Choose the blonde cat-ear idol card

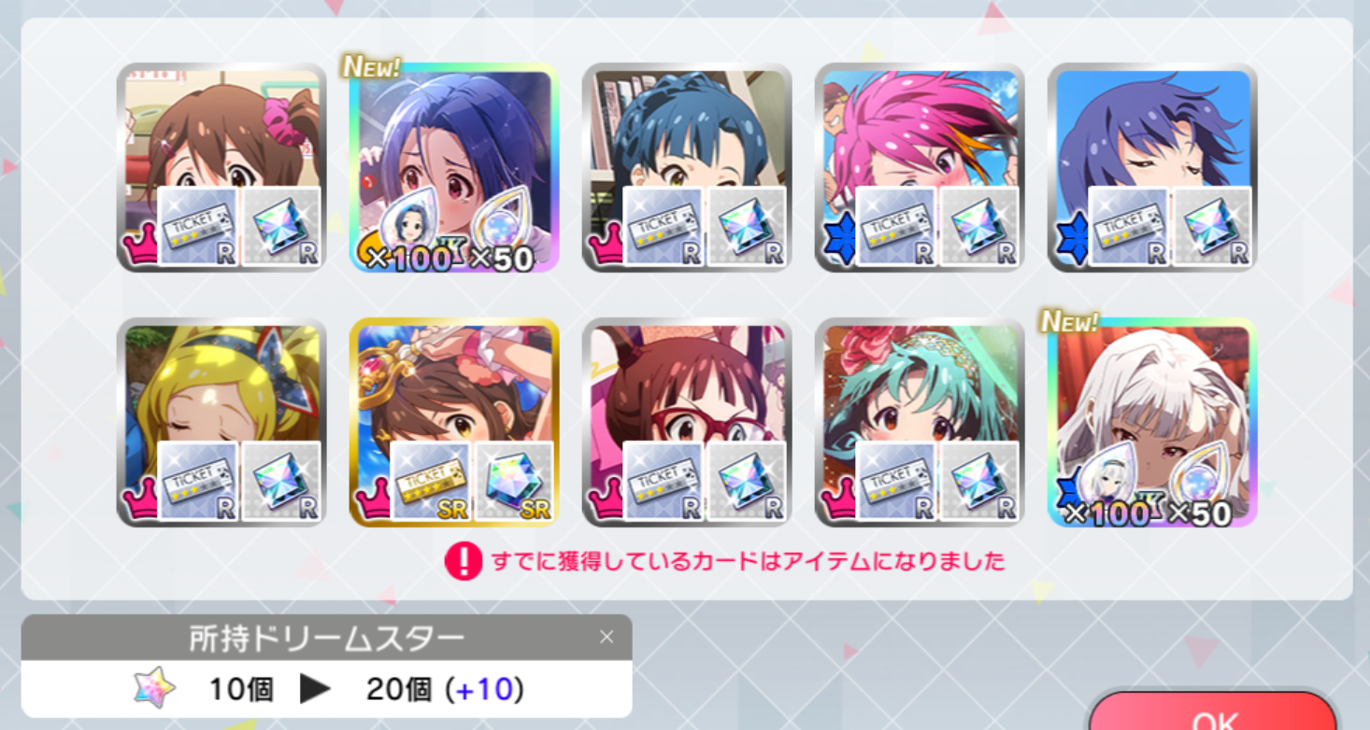(221, 422)
